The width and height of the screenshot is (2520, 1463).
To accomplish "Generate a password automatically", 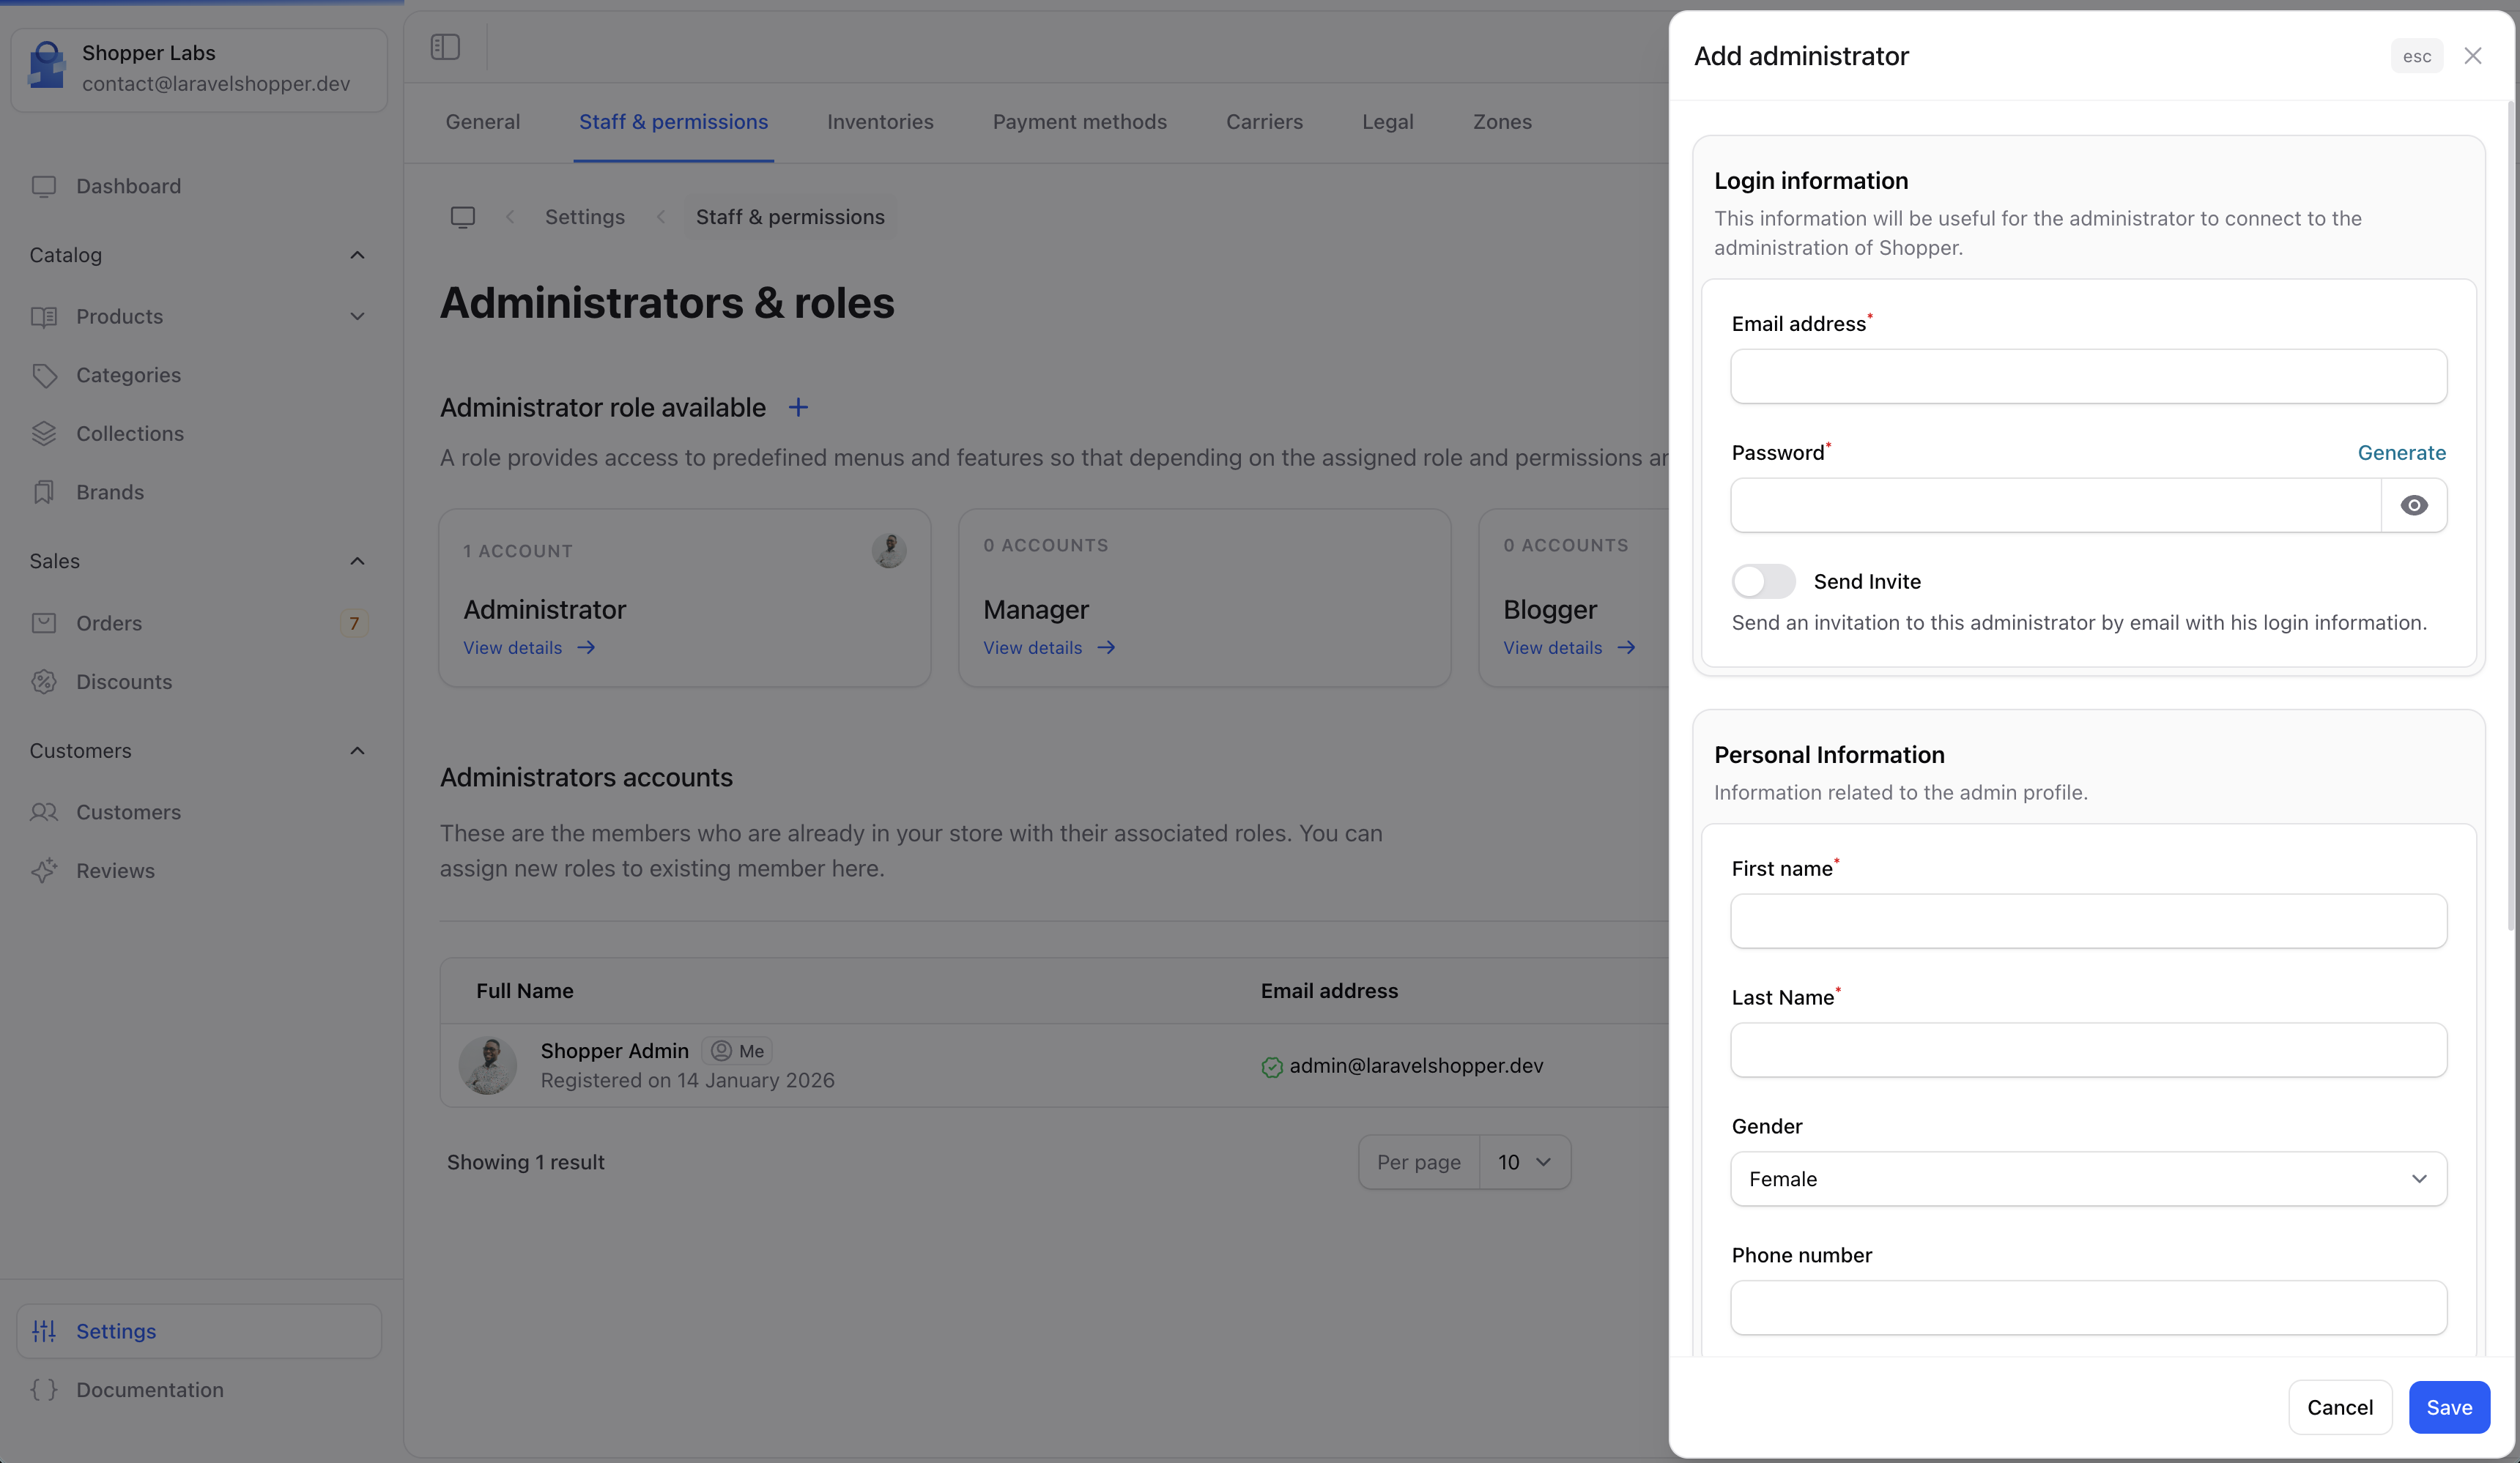I will click(x=2402, y=453).
